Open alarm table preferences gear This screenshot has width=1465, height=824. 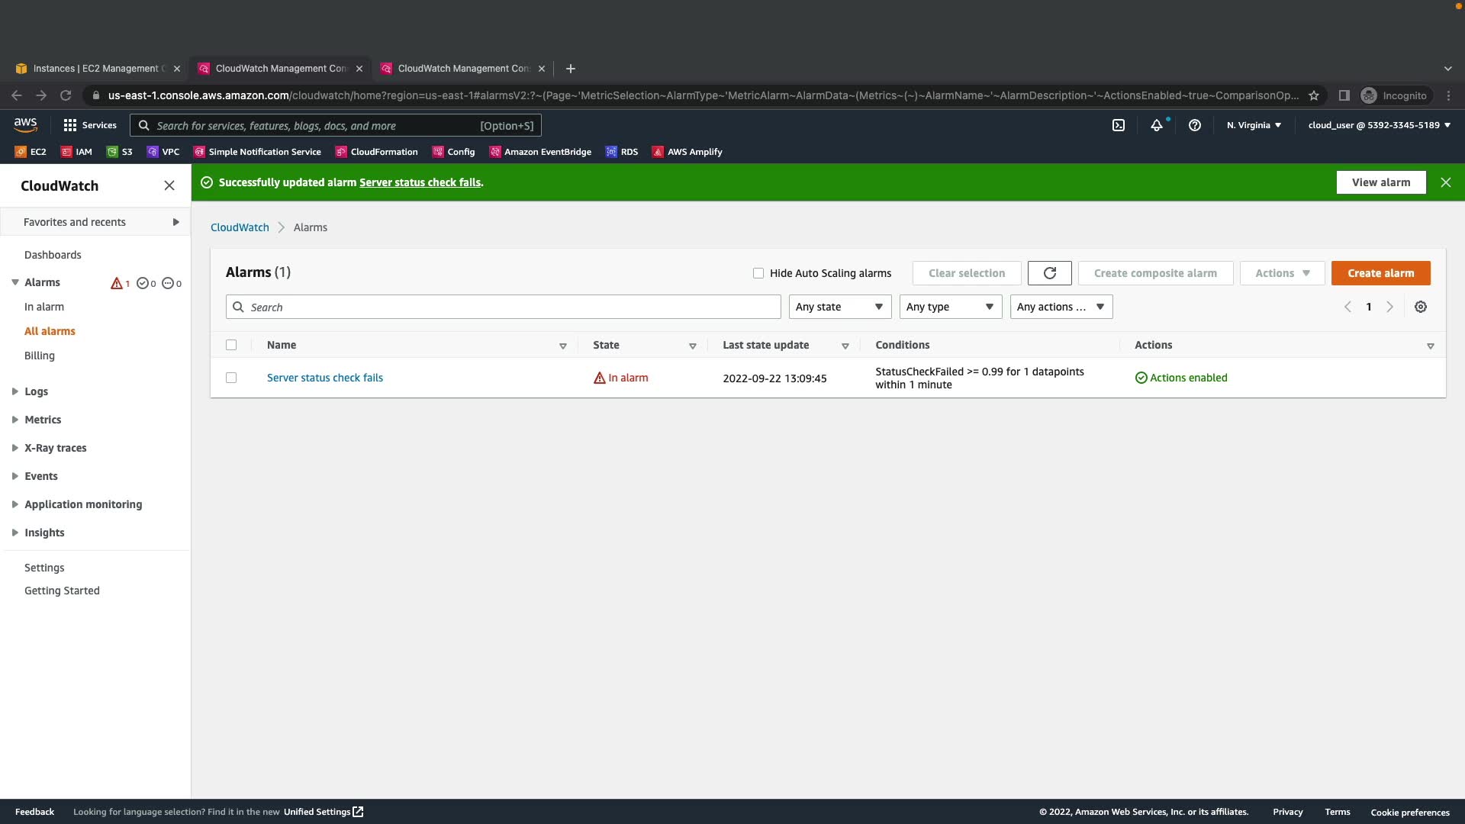[1420, 307]
